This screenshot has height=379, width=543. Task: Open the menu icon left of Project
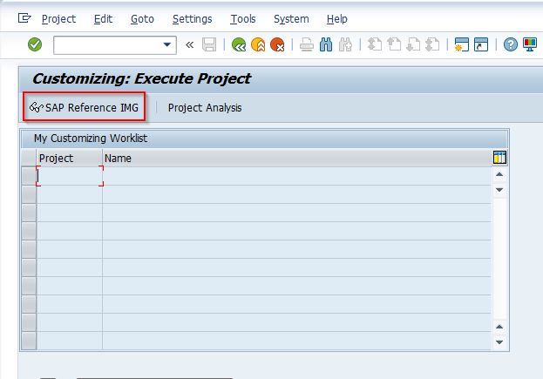[24, 18]
